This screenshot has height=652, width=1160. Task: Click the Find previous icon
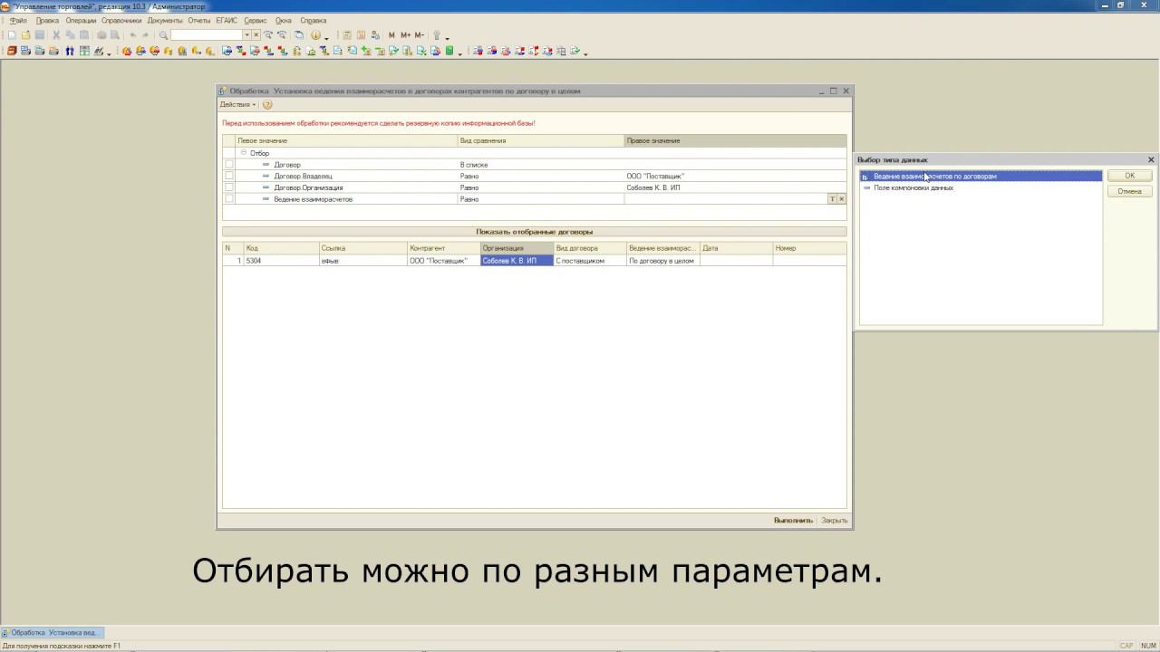[282, 35]
